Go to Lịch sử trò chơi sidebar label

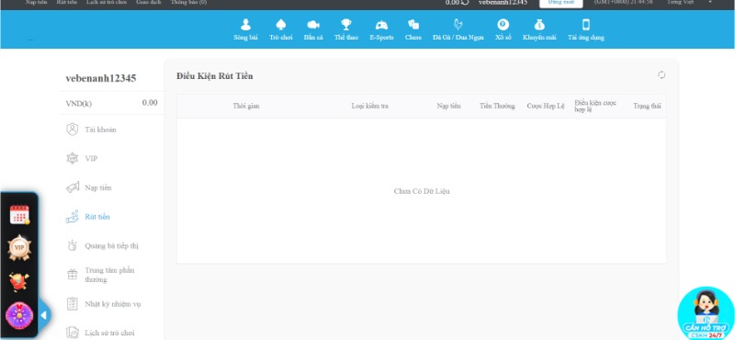coord(109,333)
